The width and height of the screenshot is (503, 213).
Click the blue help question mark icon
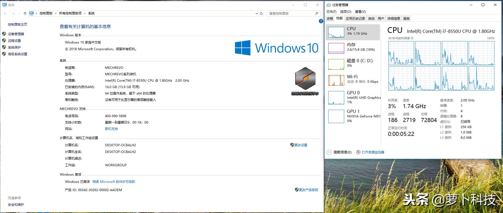tap(321, 21)
